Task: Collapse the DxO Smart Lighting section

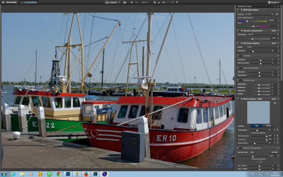Action: click(238, 43)
